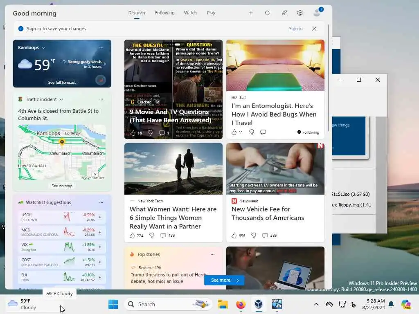Click See full forecast

[x=62, y=82]
